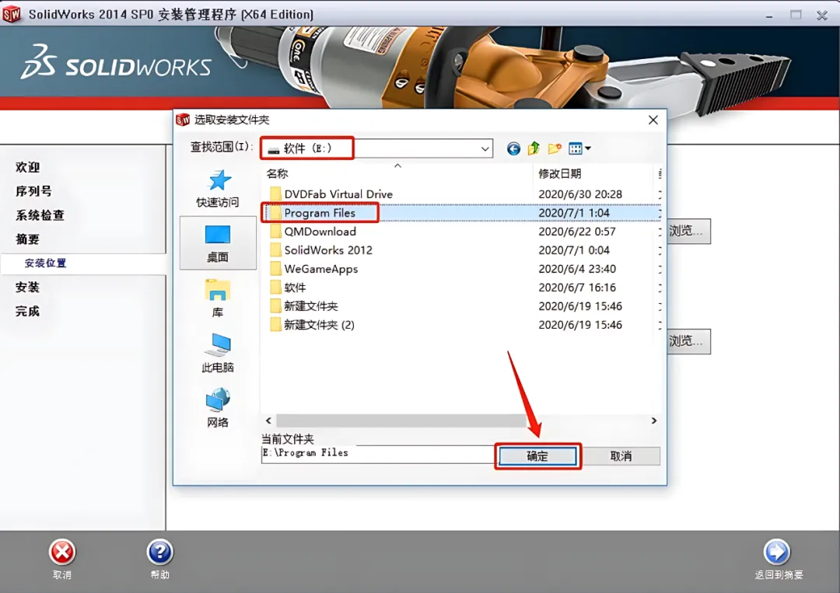Click the red 取消 icon at bottom bar
Screen dimensions: 840x593
62,553
